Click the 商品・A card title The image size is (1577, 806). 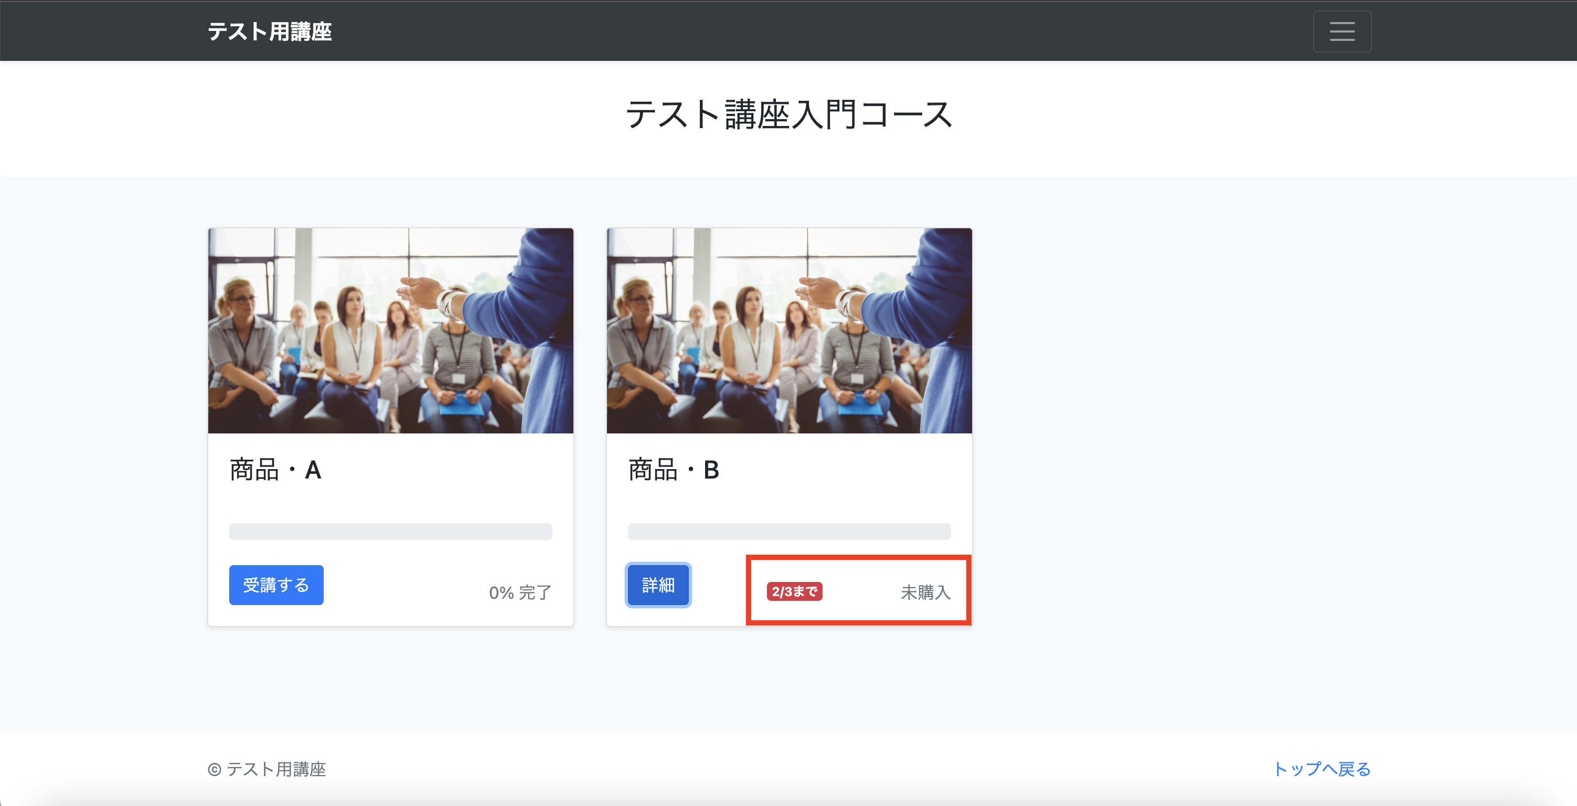point(275,470)
